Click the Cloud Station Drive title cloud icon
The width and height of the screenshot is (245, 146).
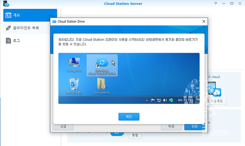54,21
